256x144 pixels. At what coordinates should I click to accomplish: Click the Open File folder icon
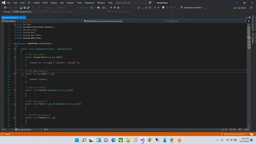click(x=21, y=8)
